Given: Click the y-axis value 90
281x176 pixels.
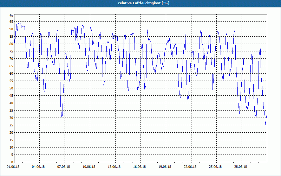Looking at the screenshot, I should click(11, 29).
